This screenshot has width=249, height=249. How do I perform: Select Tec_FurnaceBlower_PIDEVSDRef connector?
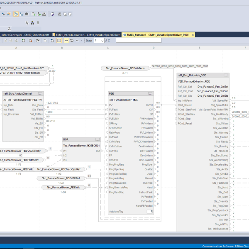pyautogui.click(x=61, y=178)
